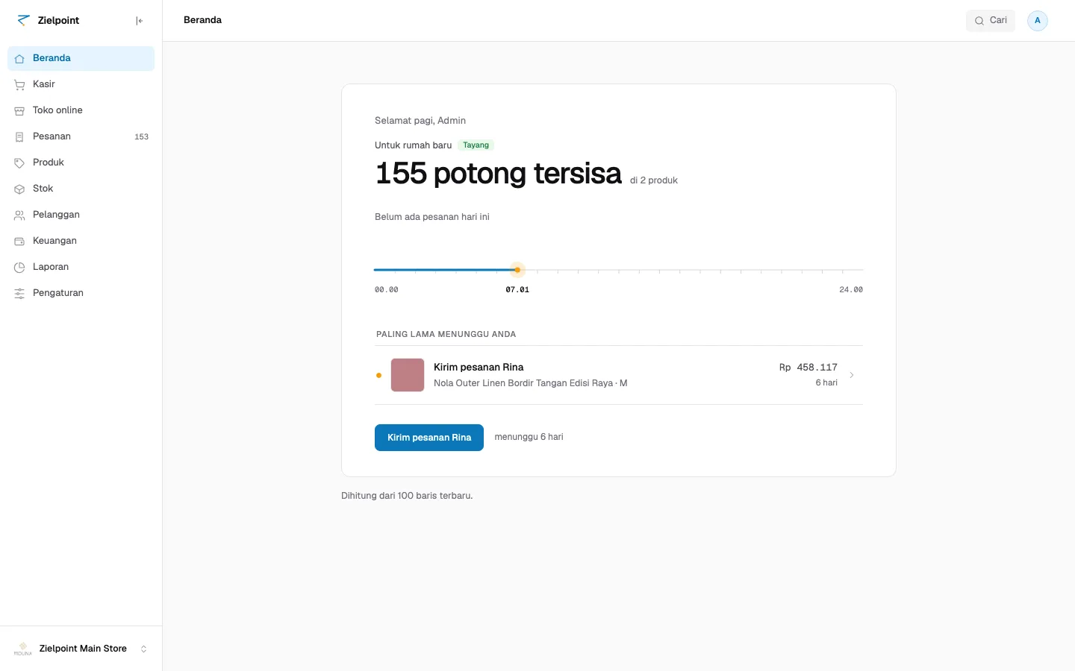Click the Pesanan receipt icon
The height and width of the screenshot is (671, 1075).
click(19, 136)
